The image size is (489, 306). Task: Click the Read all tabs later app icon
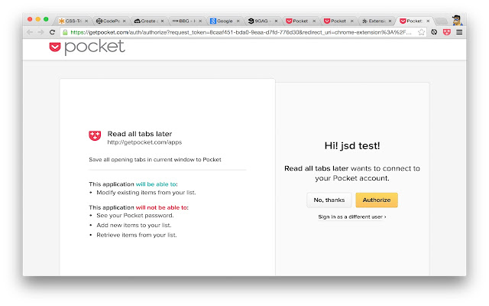click(95, 136)
